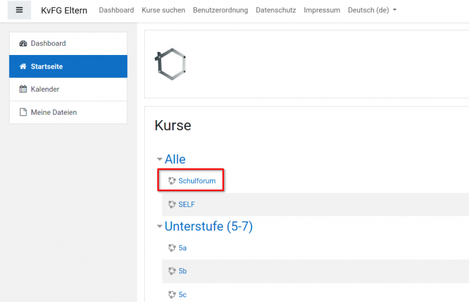The image size is (469, 302).
Task: Open the Impressum link
Action: (321, 11)
